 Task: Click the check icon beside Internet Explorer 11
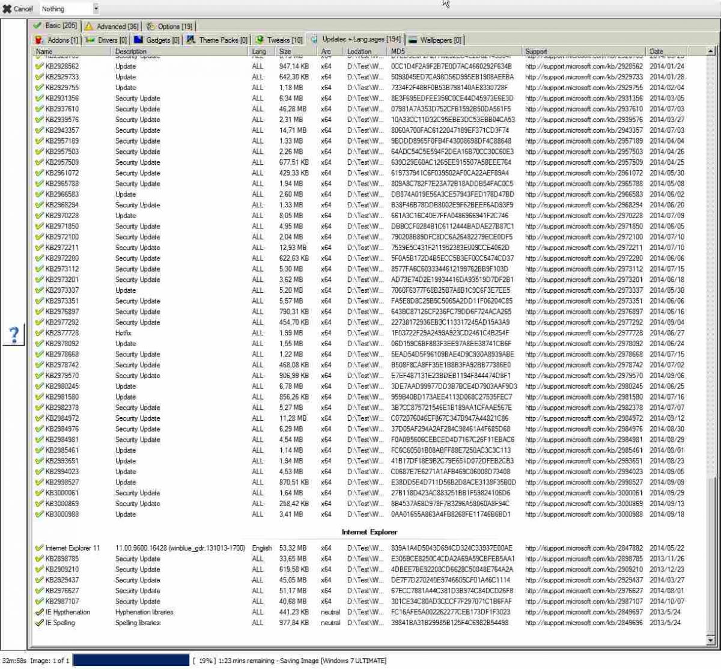(x=40, y=548)
